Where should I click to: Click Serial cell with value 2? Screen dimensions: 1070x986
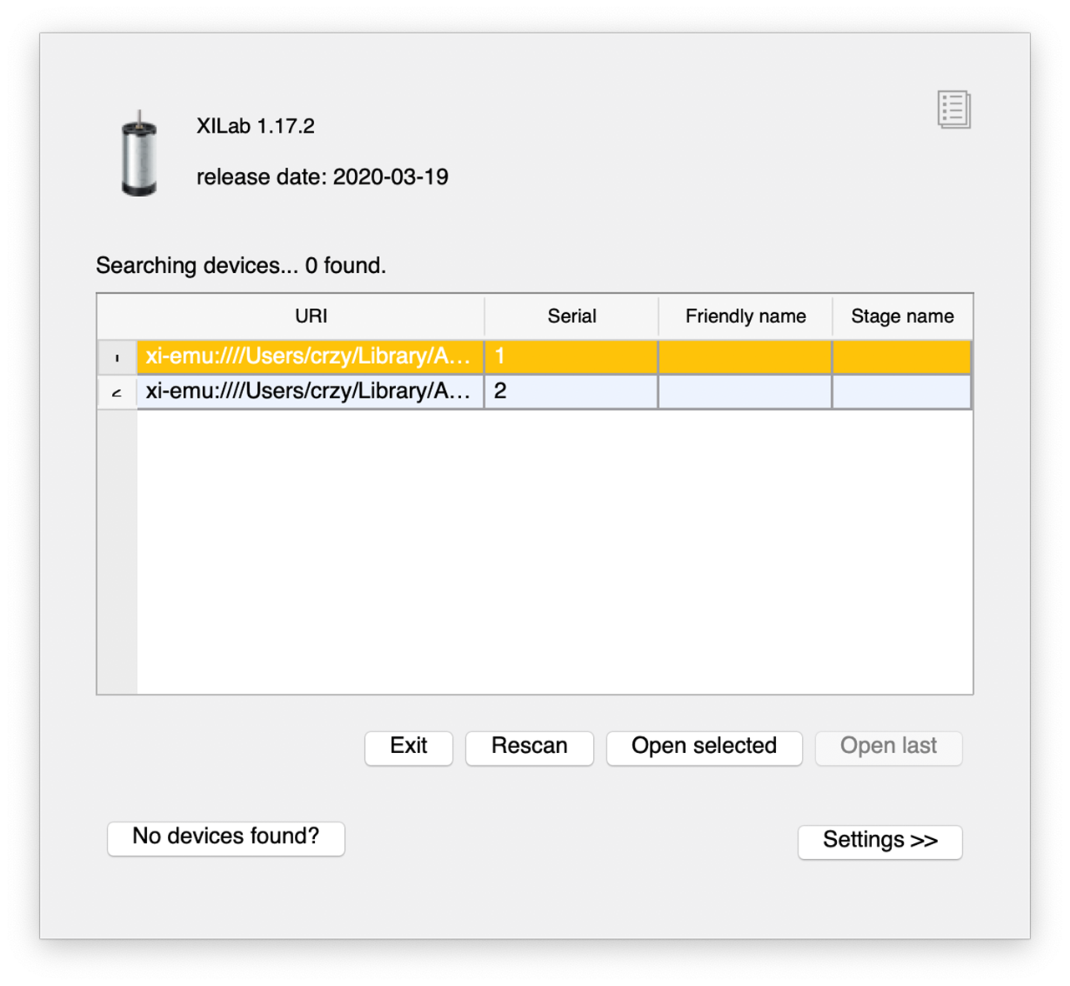(x=571, y=392)
